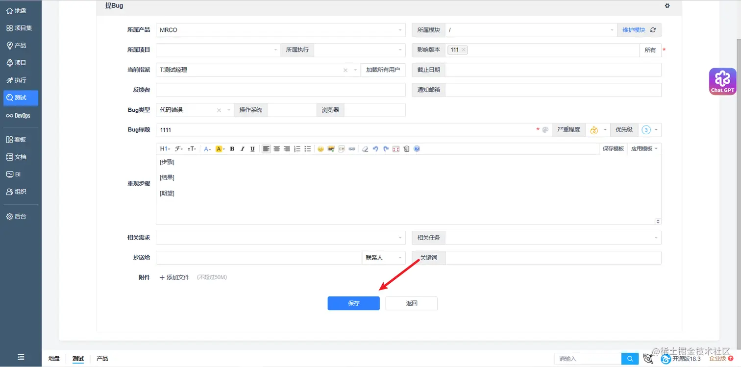Insert a numbered list
This screenshot has width=741, height=367.
pyautogui.click(x=297, y=149)
